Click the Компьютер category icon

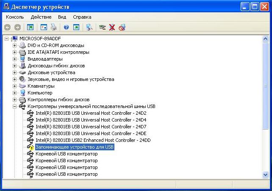point(22,93)
